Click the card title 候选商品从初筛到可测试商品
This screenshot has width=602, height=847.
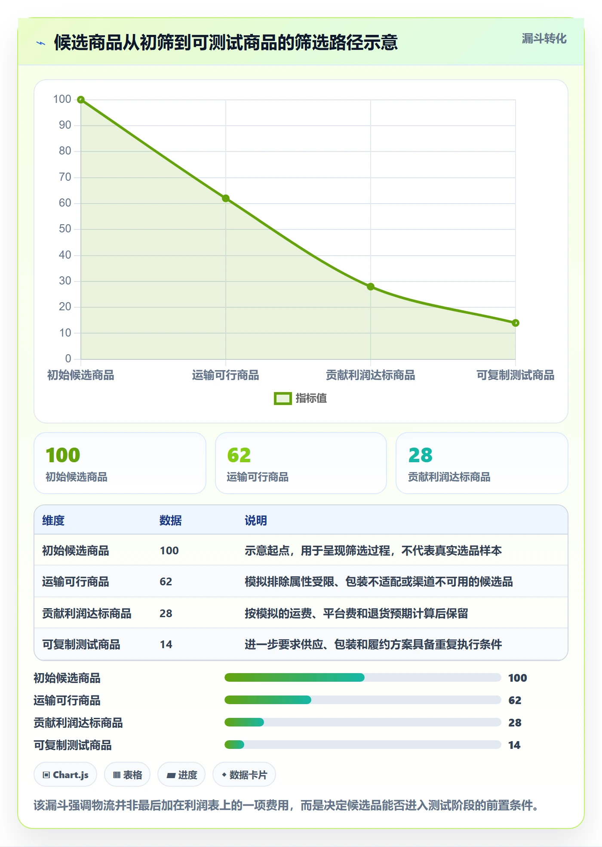[x=226, y=43]
